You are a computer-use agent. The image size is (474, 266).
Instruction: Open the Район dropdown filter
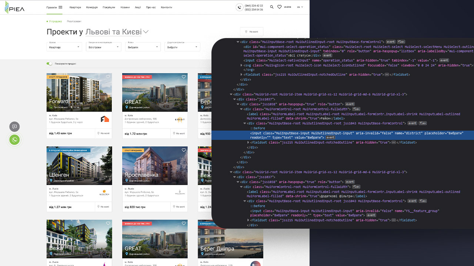click(143, 47)
